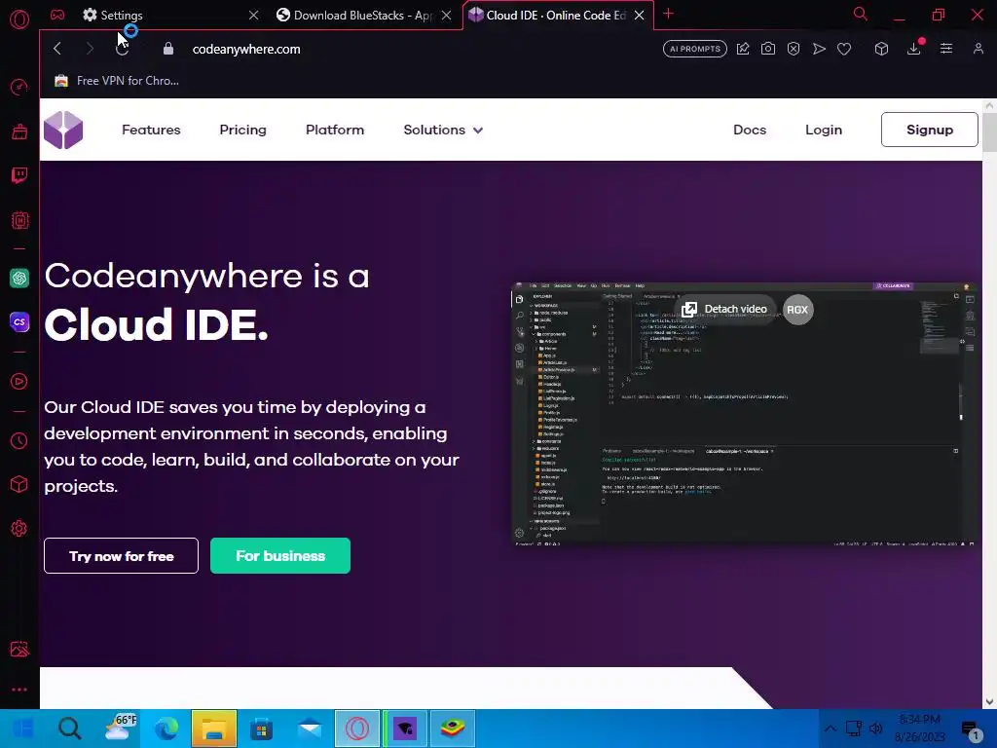Search in tabs magnifier icon
The width and height of the screenshot is (997, 748).
click(861, 14)
